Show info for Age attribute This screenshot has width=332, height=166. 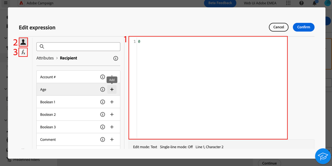click(x=103, y=89)
